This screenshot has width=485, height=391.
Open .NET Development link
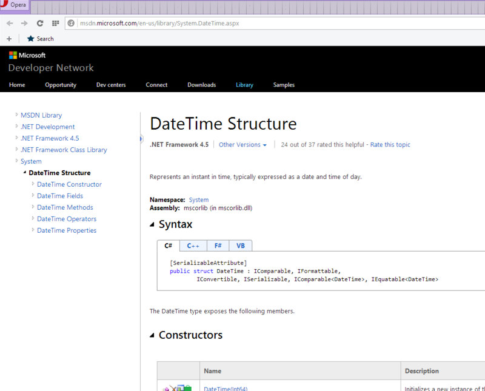48,127
